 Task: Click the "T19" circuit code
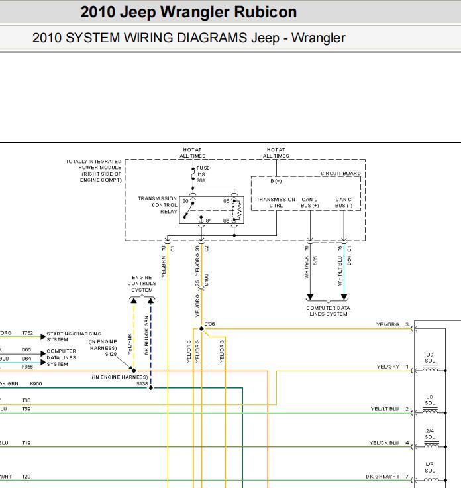[x=26, y=442]
